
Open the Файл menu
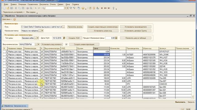(6, 4)
